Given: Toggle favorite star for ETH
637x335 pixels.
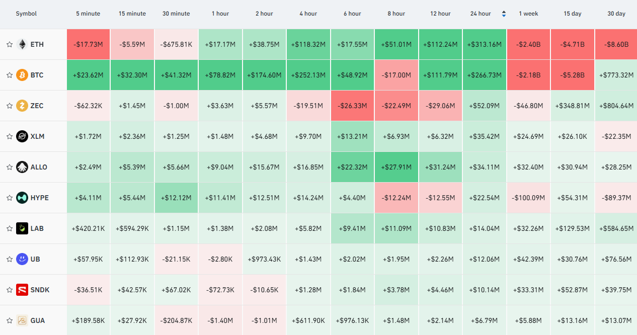Looking at the screenshot, I should tap(9, 44).
